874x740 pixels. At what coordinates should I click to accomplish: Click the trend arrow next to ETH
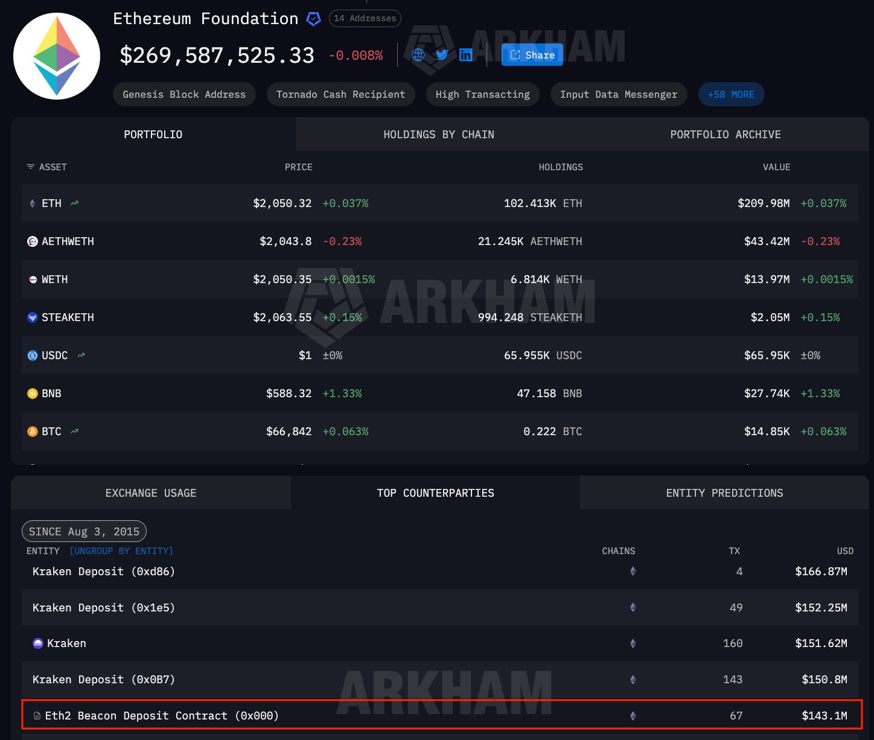74,203
